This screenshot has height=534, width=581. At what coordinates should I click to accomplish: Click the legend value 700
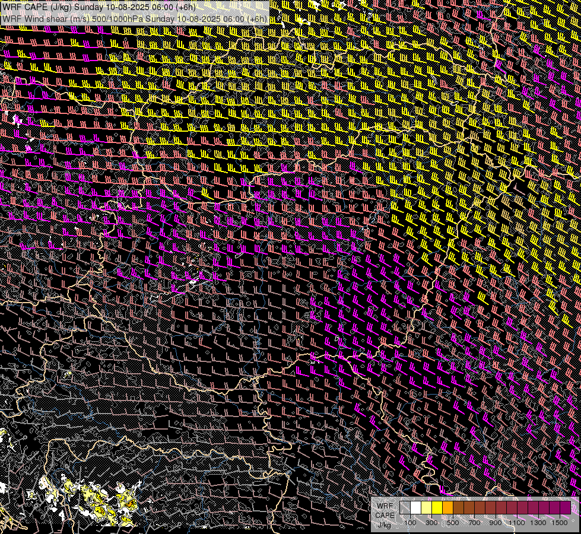click(474, 523)
